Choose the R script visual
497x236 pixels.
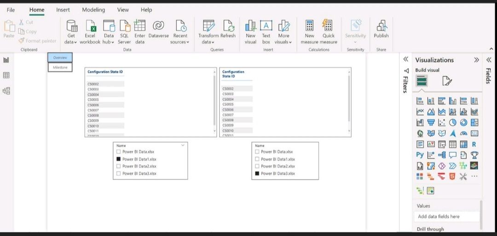pyautogui.click(x=474, y=144)
